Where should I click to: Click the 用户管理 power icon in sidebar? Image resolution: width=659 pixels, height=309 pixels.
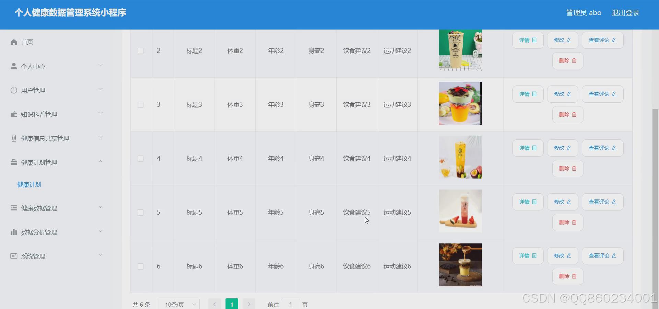coord(13,90)
